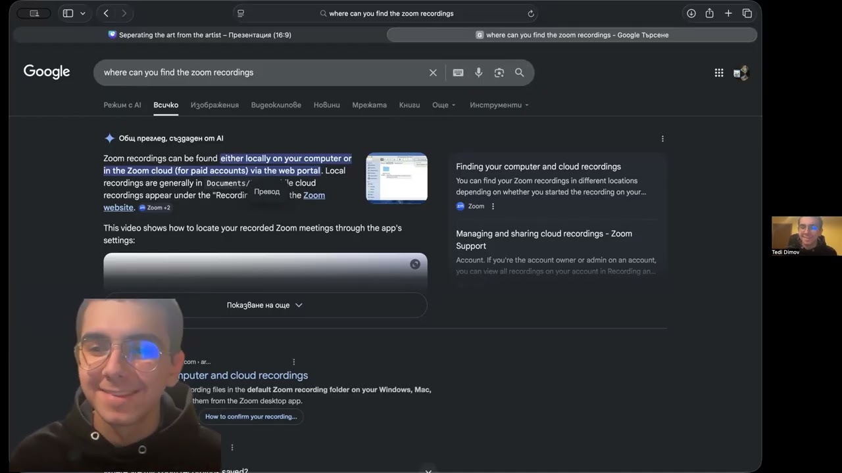Reload the page with the refresh icon
The image size is (842, 473).
[x=531, y=13]
